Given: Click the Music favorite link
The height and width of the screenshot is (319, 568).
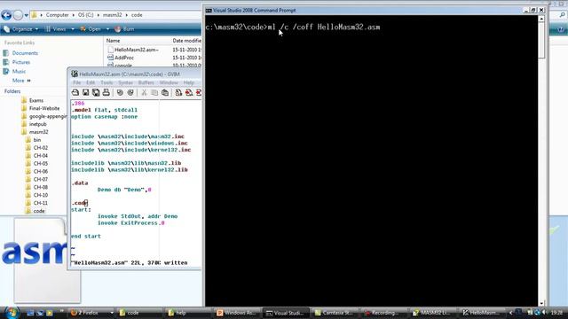Looking at the screenshot, I should tap(19, 71).
